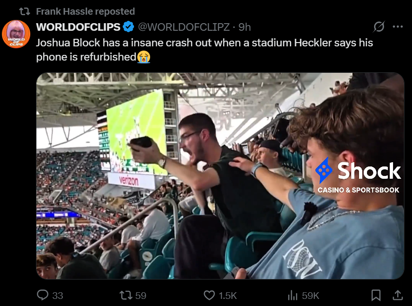Open the @WORLDOFCLIPZ handle link
This screenshot has width=412, height=306.
point(184,27)
